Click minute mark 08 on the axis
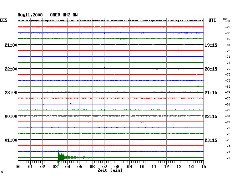 pos(117,166)
